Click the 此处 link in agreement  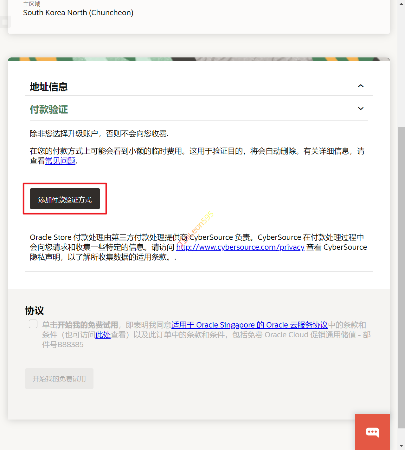pyautogui.click(x=103, y=335)
